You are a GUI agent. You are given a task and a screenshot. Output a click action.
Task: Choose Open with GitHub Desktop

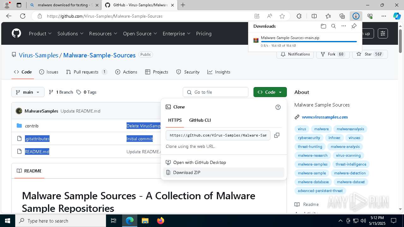coord(224,162)
